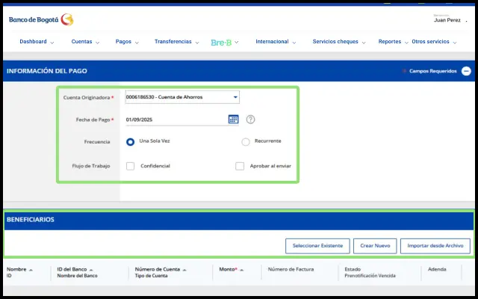Check the Confidencial checkbox
This screenshot has width=478, height=299.
tap(130, 166)
